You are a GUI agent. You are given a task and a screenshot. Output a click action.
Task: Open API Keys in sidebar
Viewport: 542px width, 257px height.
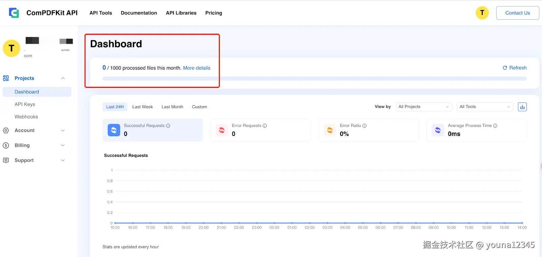(x=25, y=104)
